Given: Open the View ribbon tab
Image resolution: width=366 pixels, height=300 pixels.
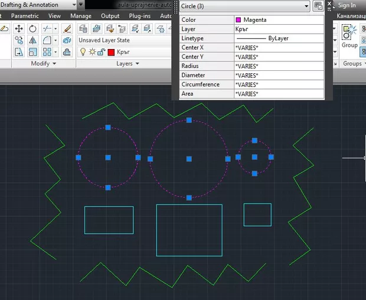Looking at the screenshot, I should click(x=54, y=16).
